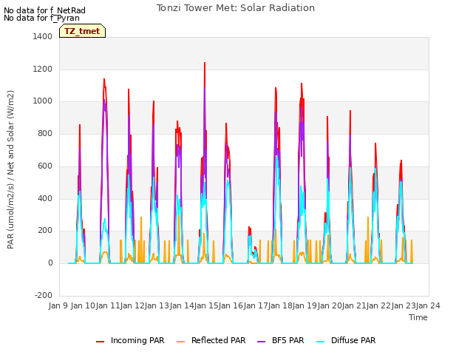473x355 pixels.
Task: Click the 600 y-axis tick label
Action: click(x=45, y=166)
